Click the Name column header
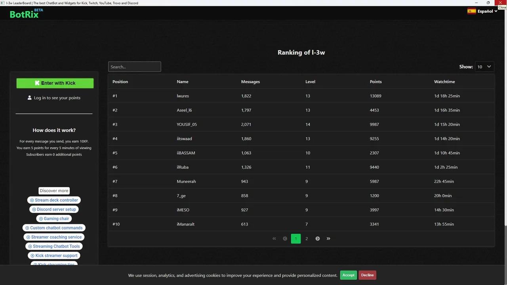The width and height of the screenshot is (507, 285). tap(183, 82)
